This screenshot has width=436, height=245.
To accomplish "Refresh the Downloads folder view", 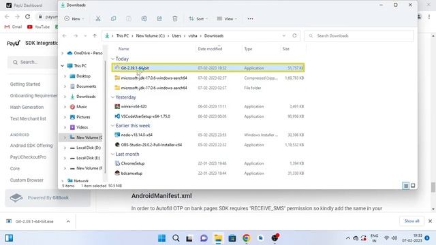I will (x=294, y=35).
